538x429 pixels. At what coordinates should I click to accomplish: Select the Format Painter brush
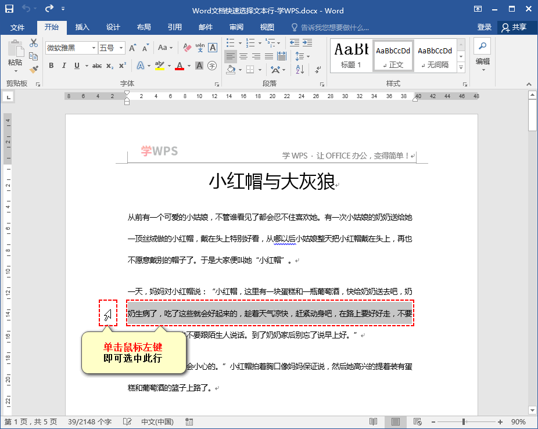pyautogui.click(x=33, y=69)
